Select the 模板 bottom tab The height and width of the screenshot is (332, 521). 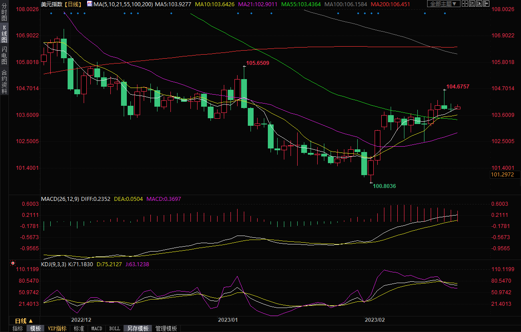36,328
